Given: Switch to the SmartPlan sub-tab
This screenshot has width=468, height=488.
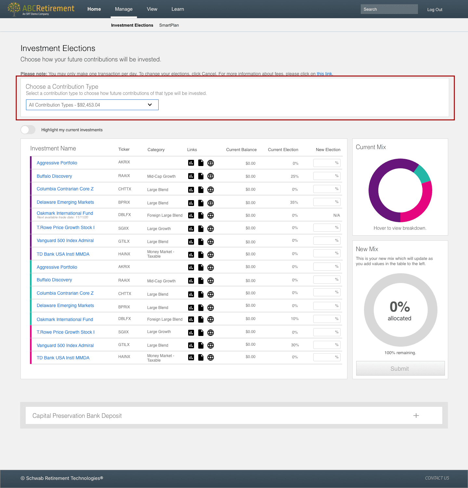Looking at the screenshot, I should pos(169,25).
